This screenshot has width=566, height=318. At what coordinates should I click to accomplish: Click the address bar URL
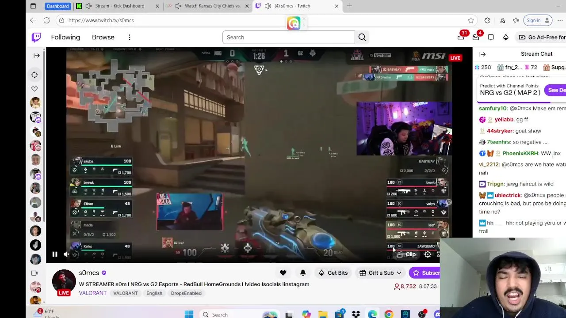click(101, 20)
